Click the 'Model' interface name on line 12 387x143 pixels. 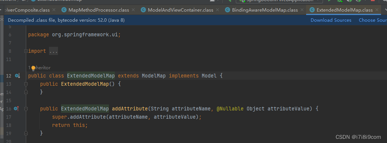pyautogui.click(x=209, y=76)
